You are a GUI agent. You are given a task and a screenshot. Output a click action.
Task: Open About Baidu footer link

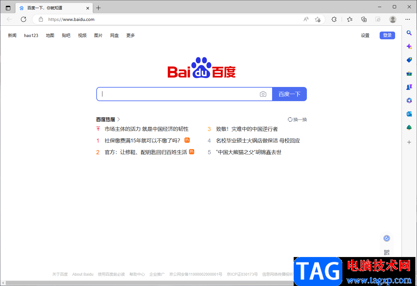click(x=83, y=274)
